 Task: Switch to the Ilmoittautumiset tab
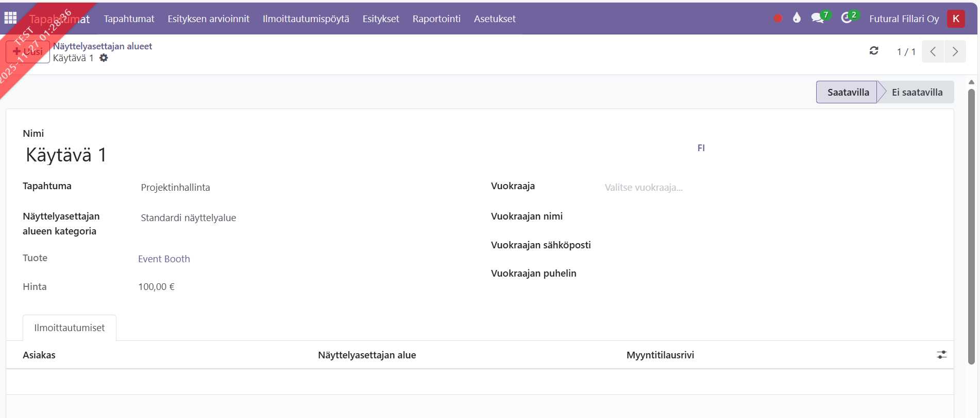tap(70, 328)
